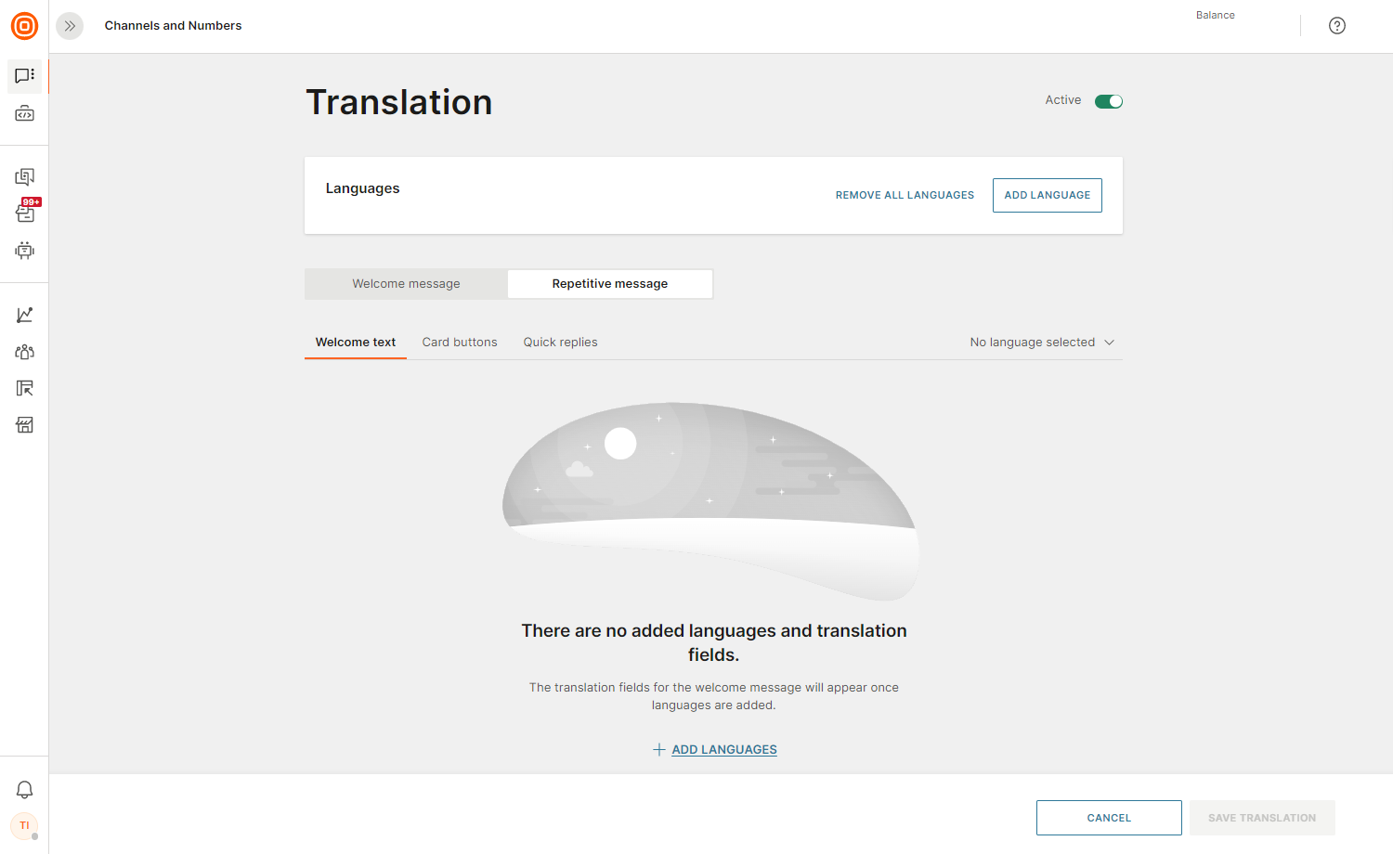Image resolution: width=1393 pixels, height=854 pixels.
Task: Click the Add Language button
Action: click(1047, 195)
